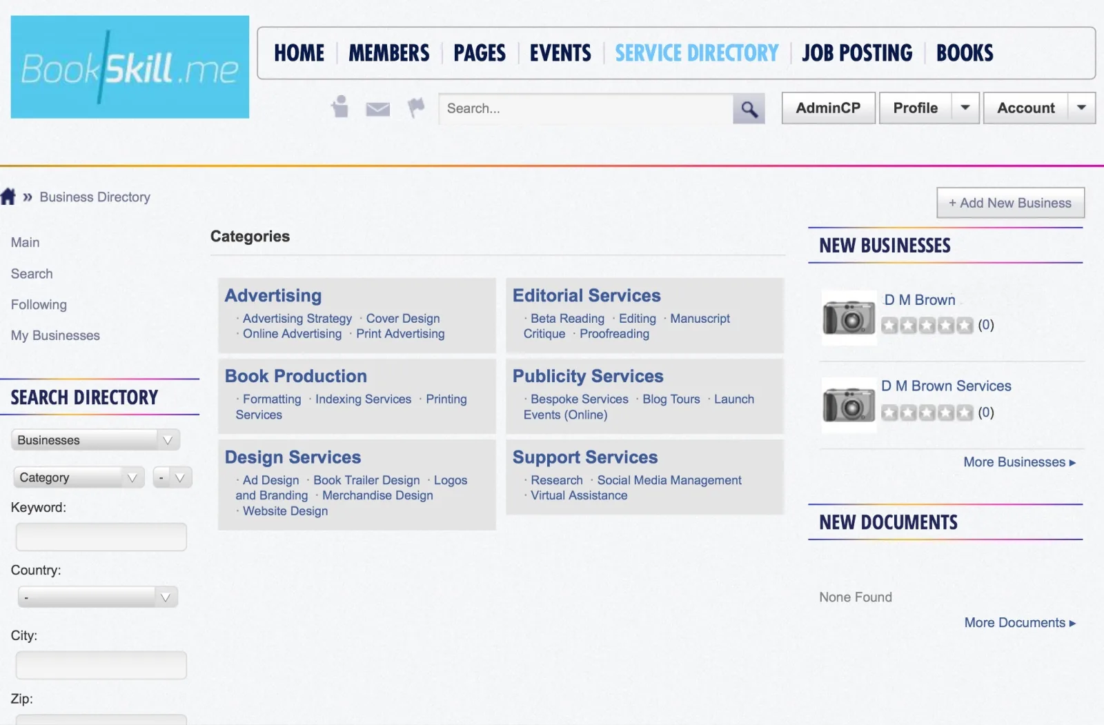Click rating stars for D M Brown Services
1104x725 pixels.
927,413
